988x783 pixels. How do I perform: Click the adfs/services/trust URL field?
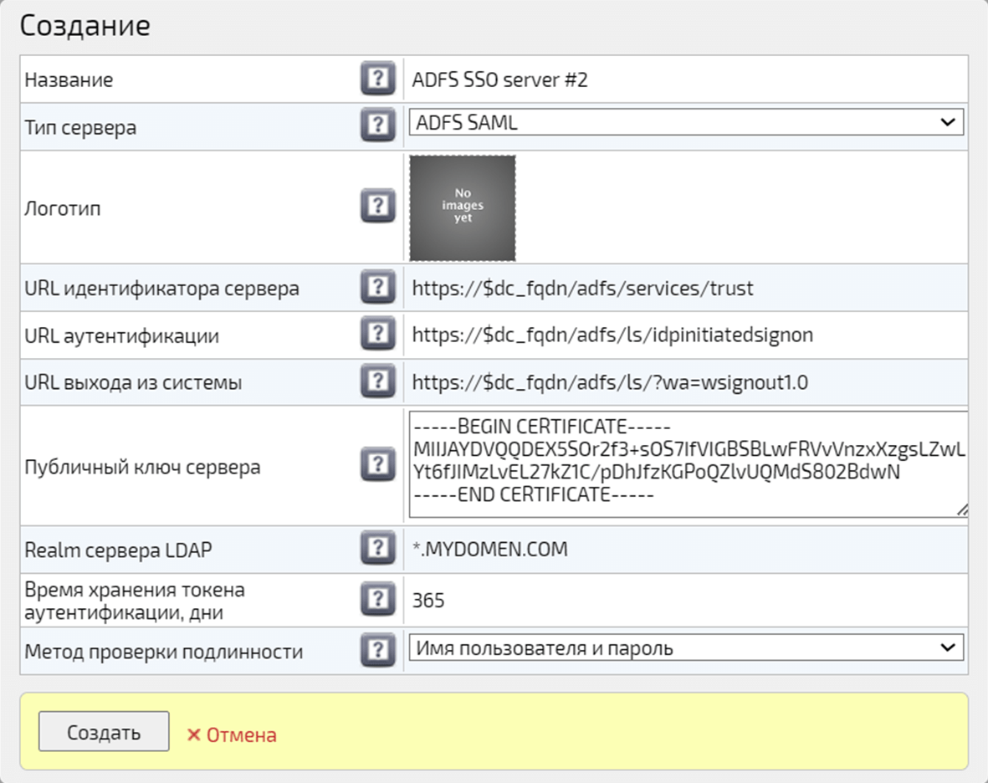(684, 289)
